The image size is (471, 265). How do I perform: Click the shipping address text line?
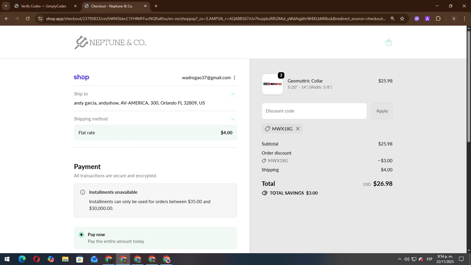(139, 103)
